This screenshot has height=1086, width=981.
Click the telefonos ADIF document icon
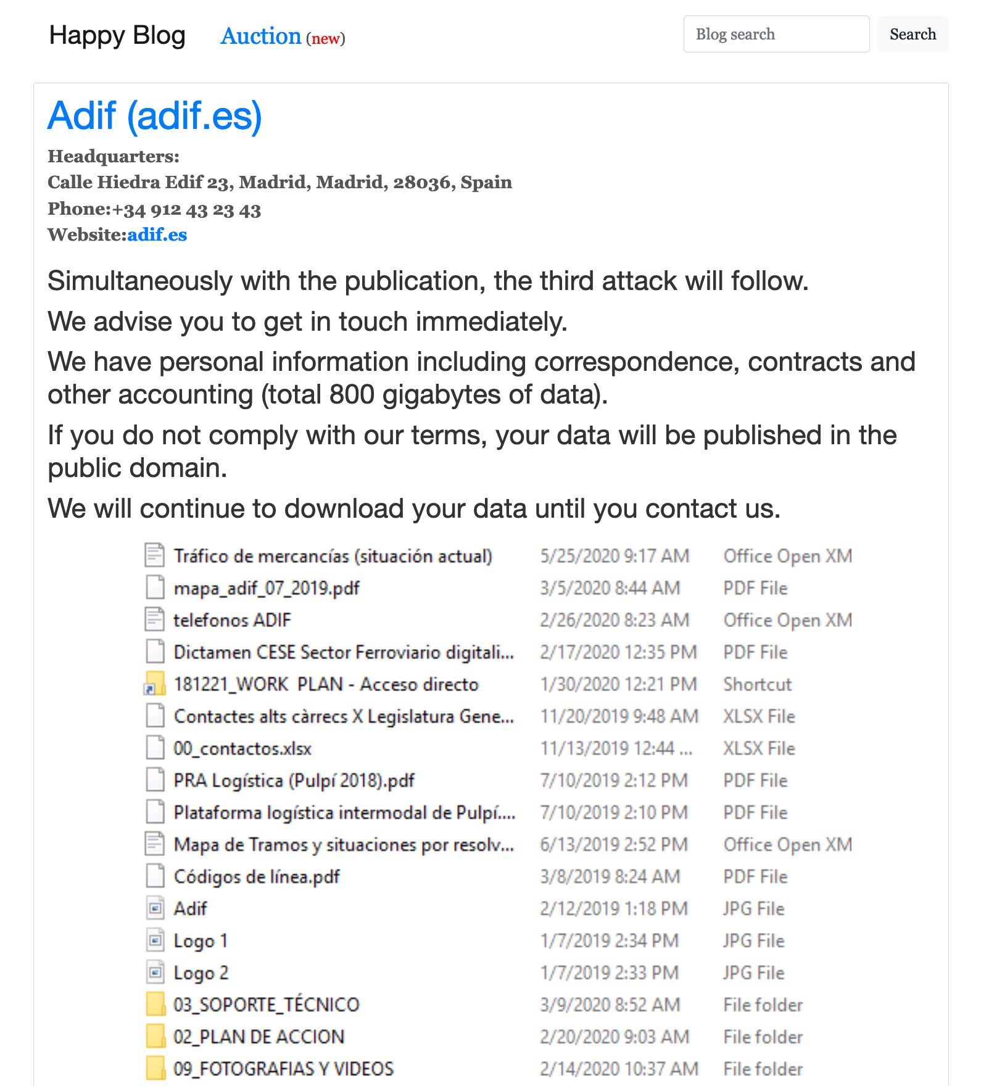pos(154,620)
